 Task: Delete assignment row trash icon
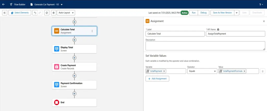(263, 71)
